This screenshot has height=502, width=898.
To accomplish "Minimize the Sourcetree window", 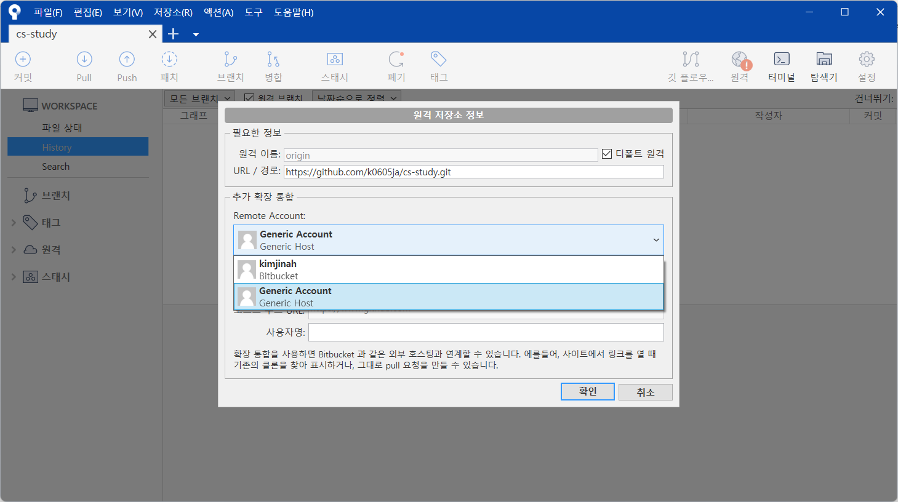I will point(809,12).
